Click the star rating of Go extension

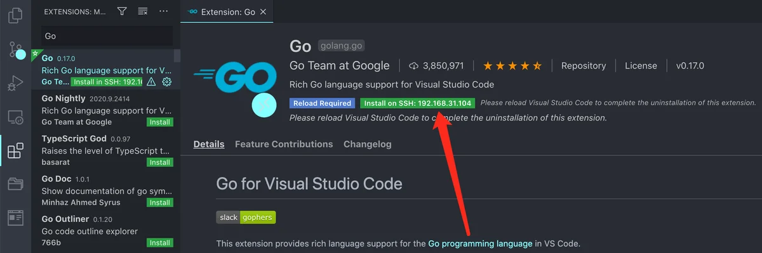[512, 65]
